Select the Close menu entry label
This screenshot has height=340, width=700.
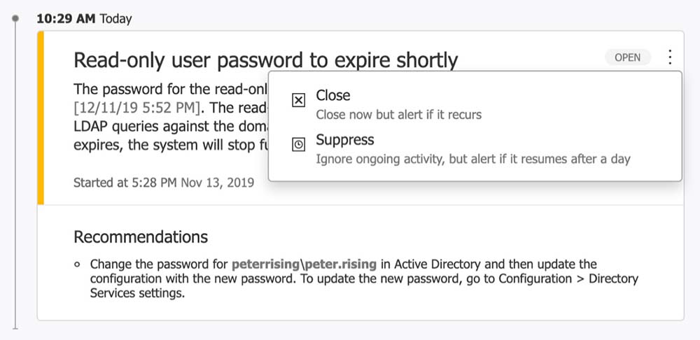[x=333, y=95]
